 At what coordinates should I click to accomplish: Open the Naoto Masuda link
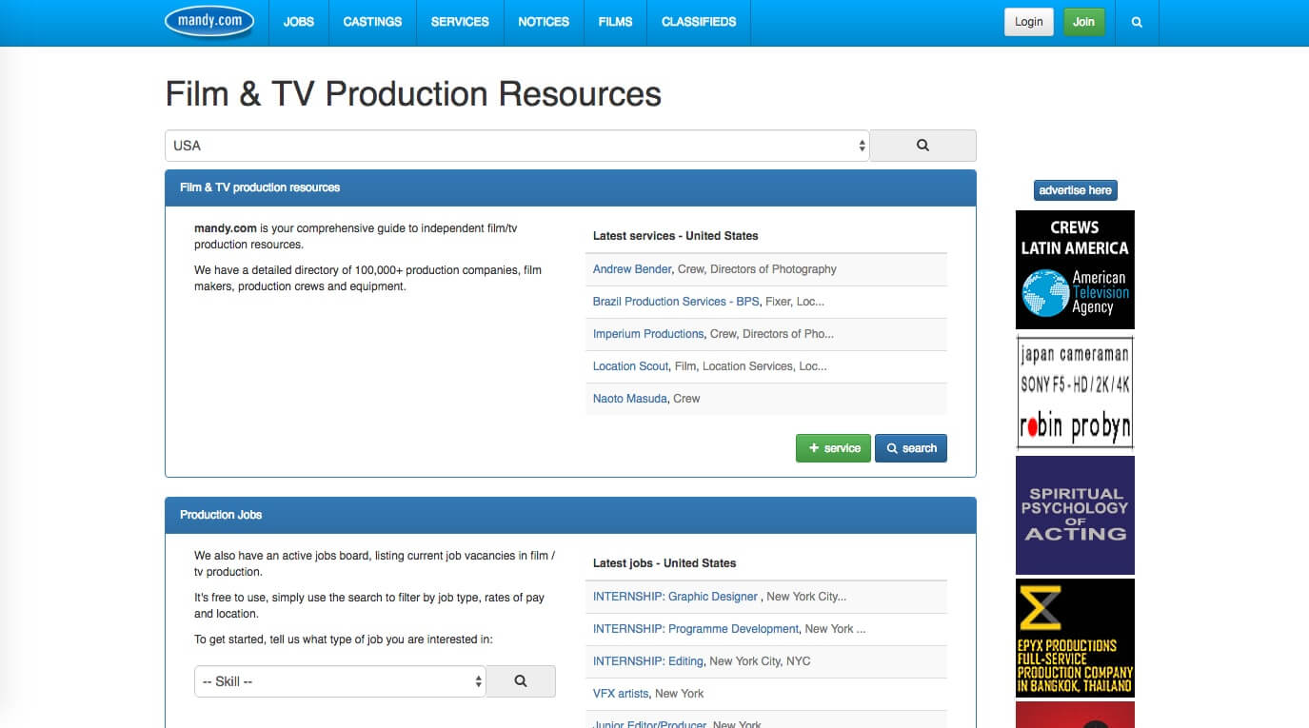[630, 399]
